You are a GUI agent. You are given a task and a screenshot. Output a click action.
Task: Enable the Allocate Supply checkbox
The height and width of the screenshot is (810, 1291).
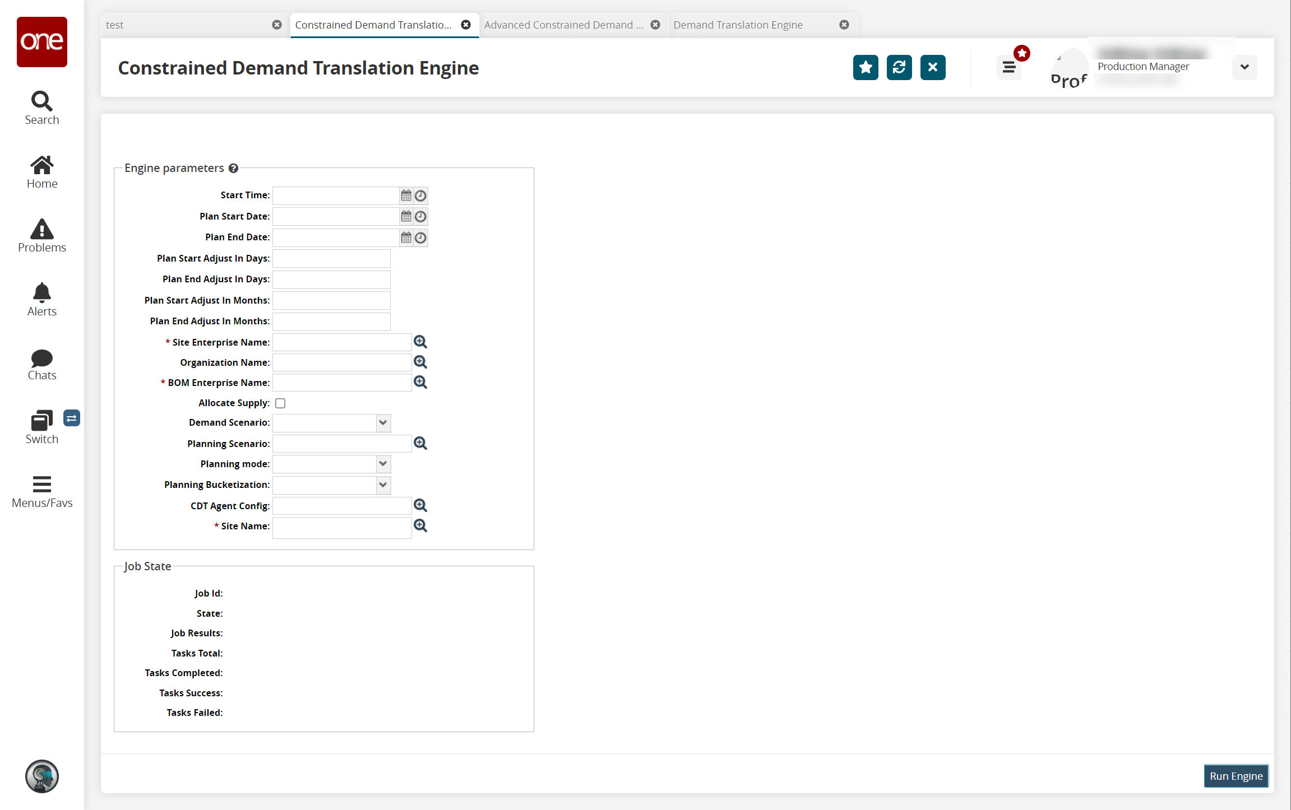280,403
